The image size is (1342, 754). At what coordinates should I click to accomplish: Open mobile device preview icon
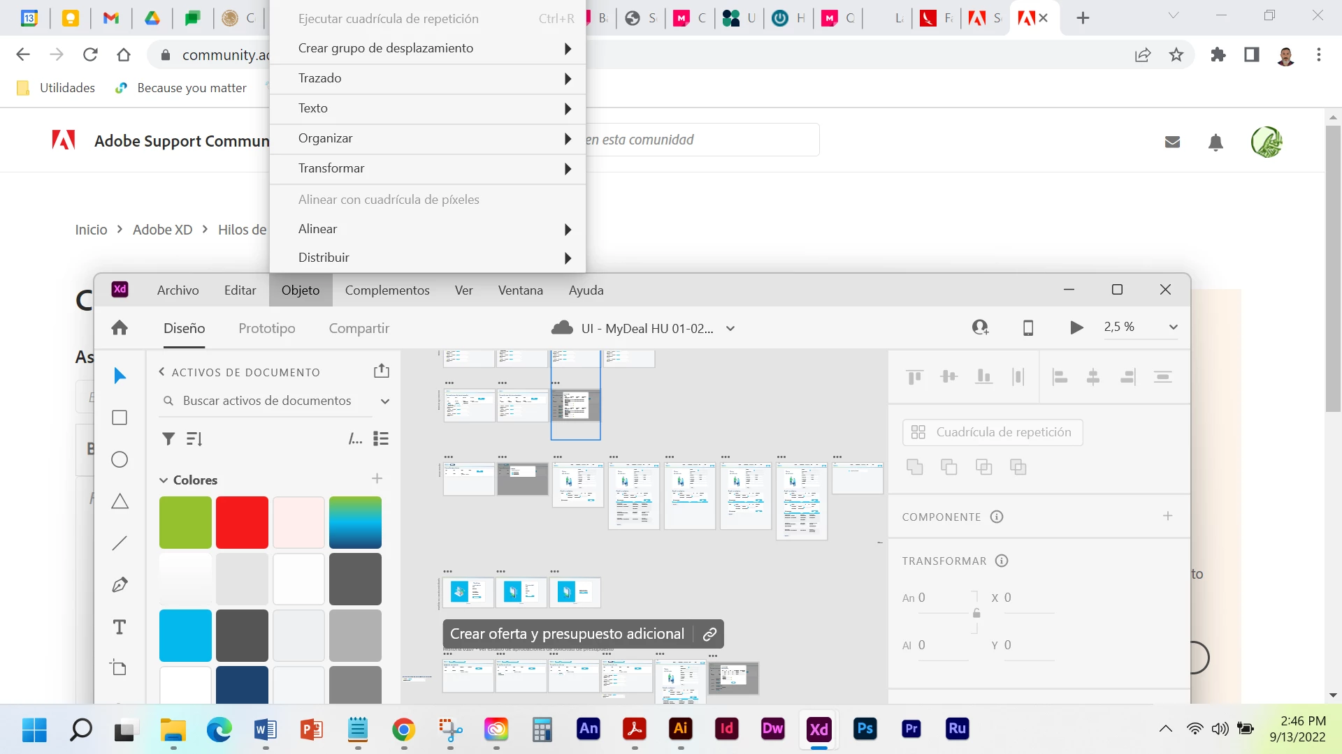[x=1028, y=327]
